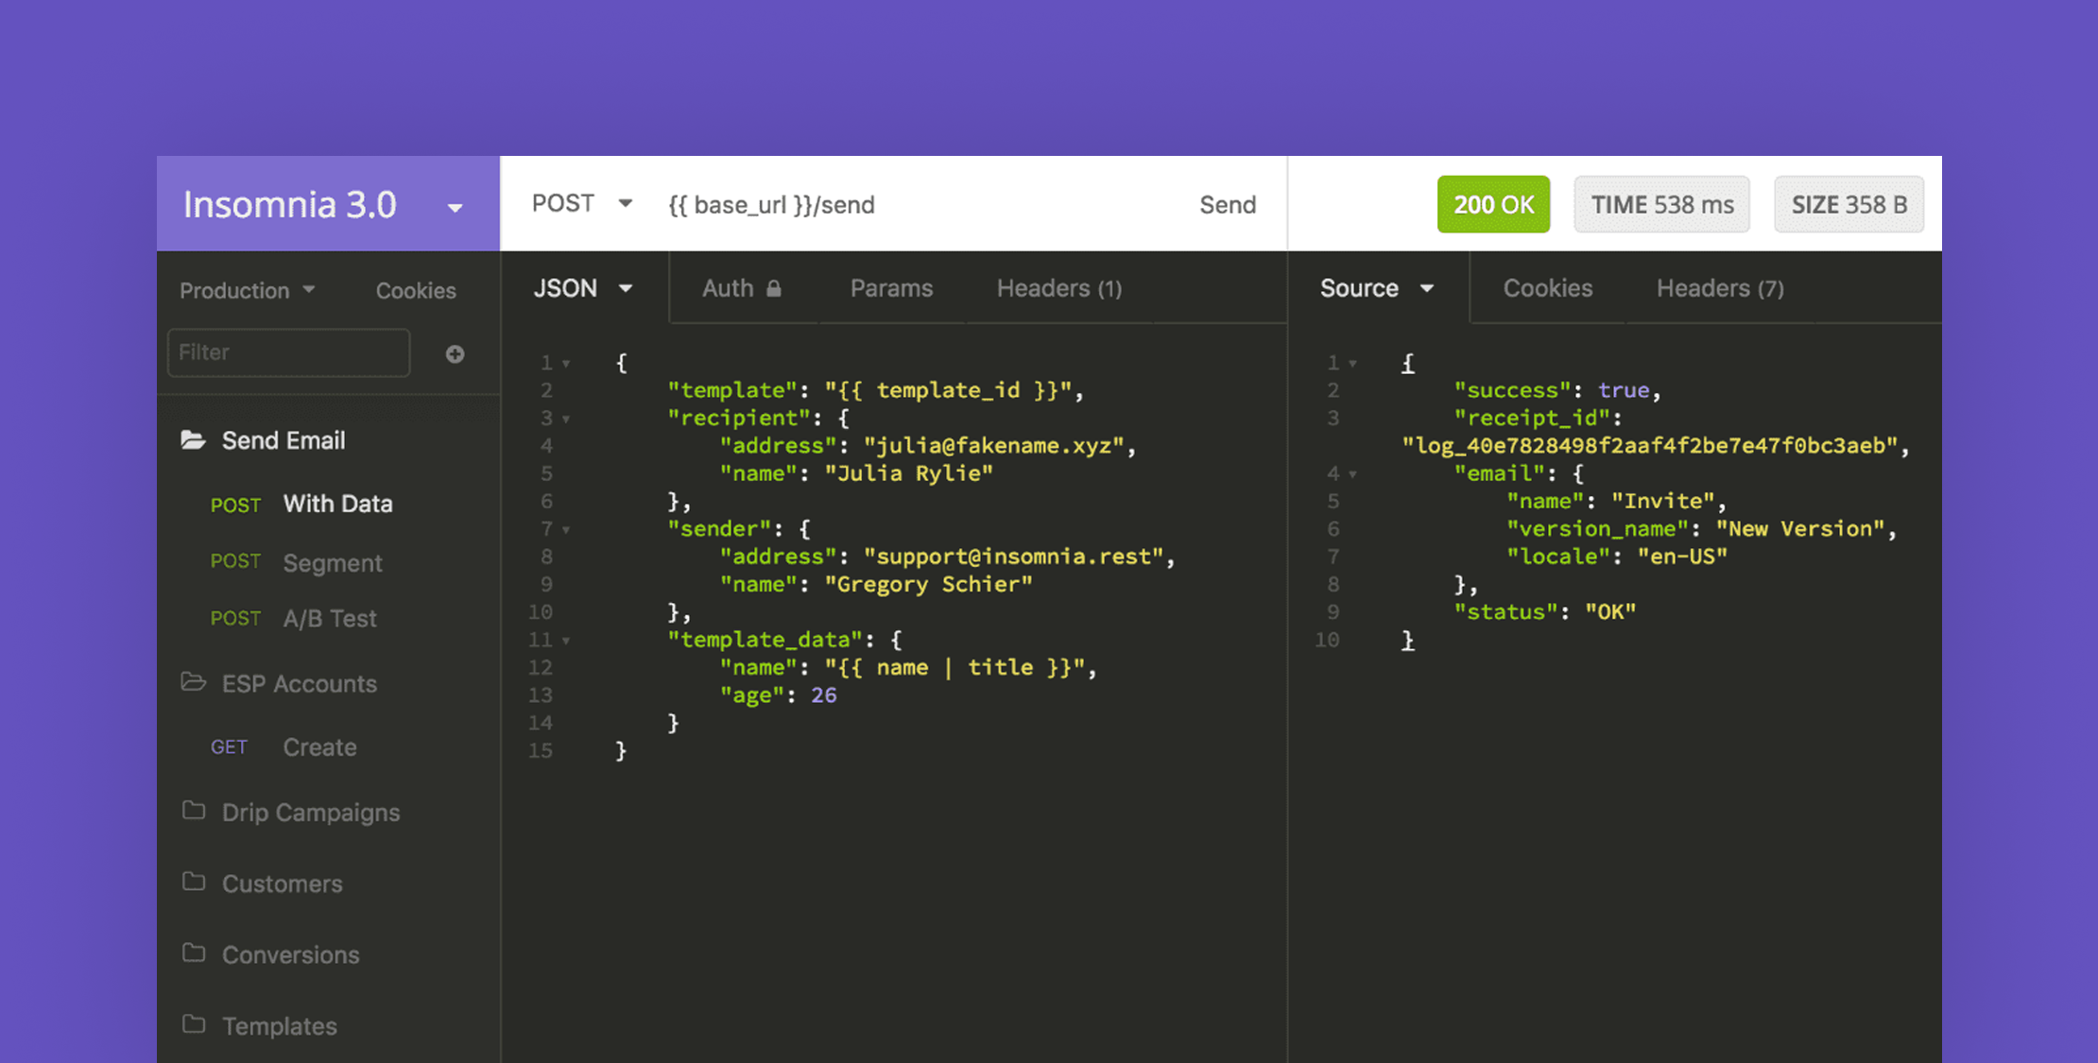The image size is (2098, 1063).
Task: Open the Production environment dropdown
Action: [247, 290]
